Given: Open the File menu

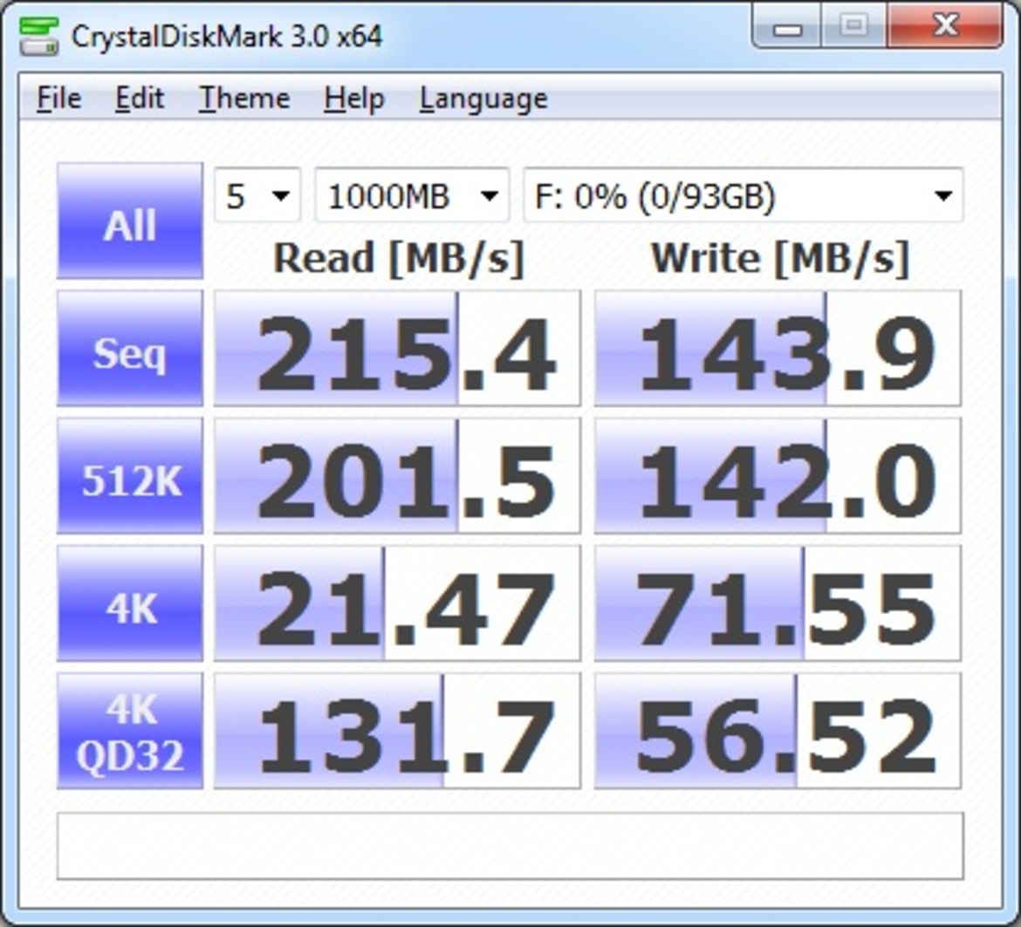Looking at the screenshot, I should 58,99.
